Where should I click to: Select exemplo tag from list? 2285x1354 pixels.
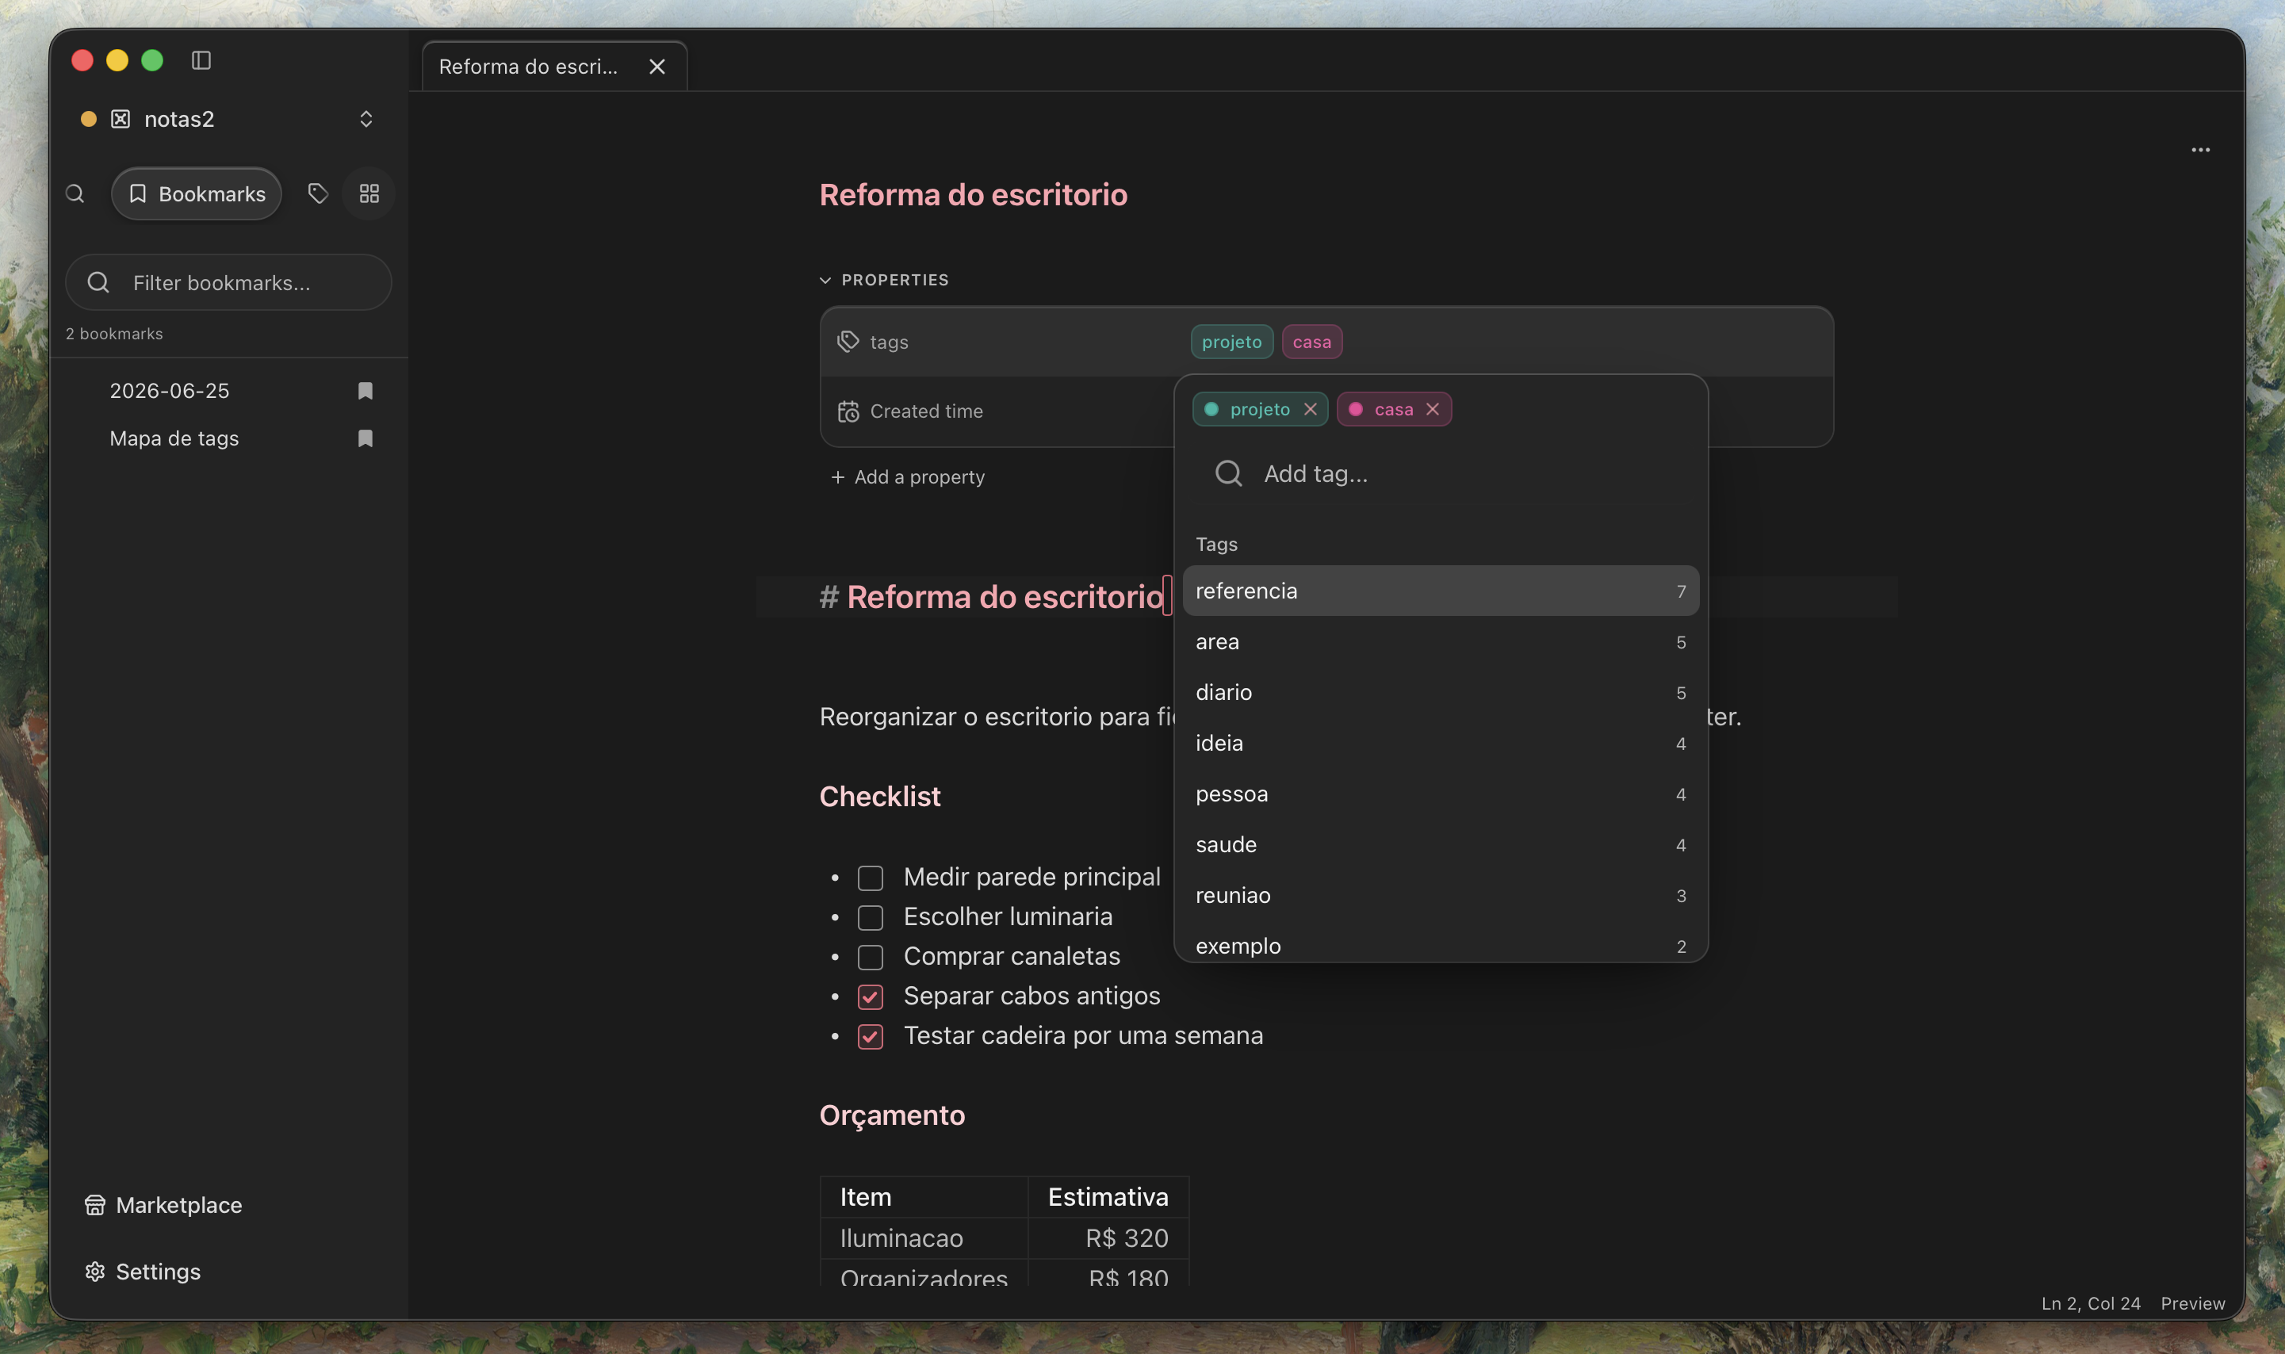point(1440,945)
